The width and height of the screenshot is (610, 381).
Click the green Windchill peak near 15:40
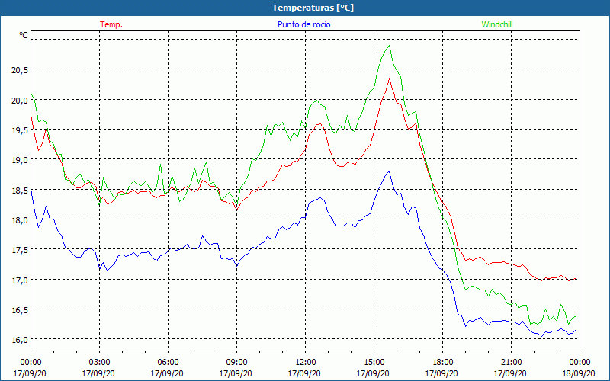tap(389, 46)
